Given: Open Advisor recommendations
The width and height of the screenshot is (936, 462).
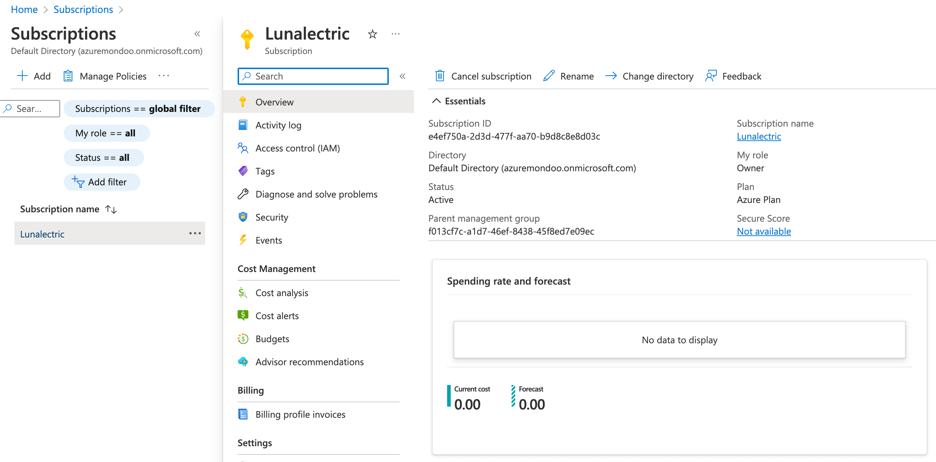Looking at the screenshot, I should coord(309,361).
